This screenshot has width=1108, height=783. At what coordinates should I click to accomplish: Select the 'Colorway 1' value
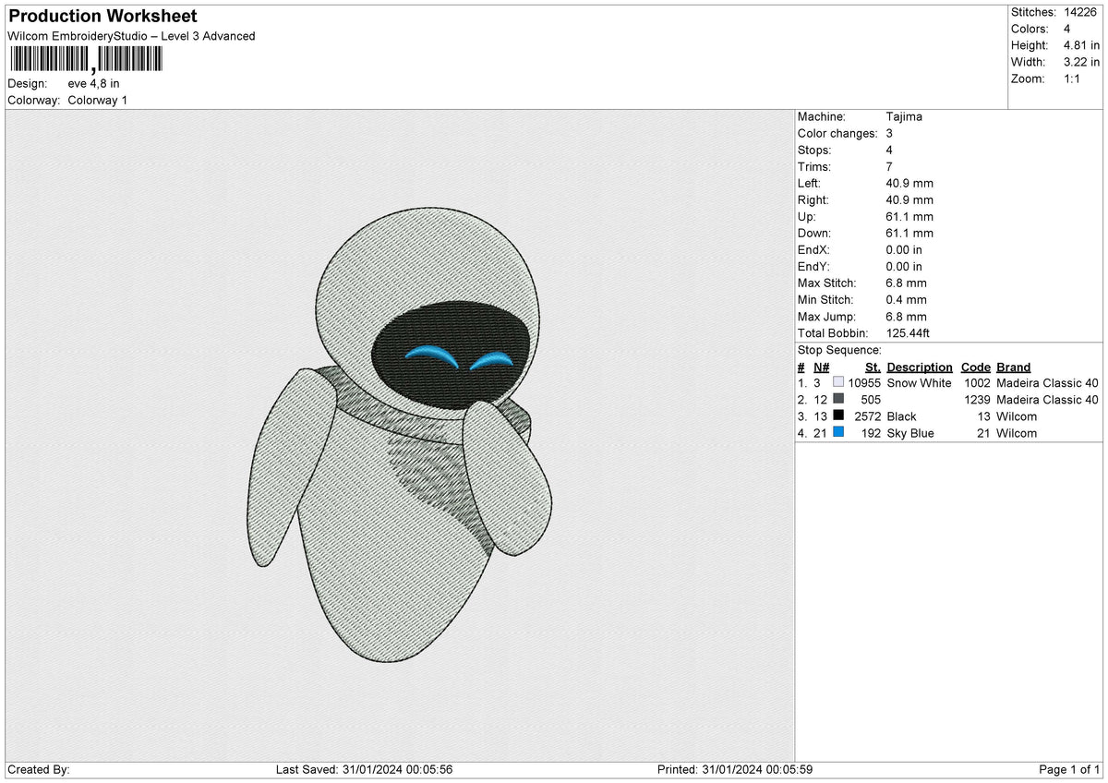point(98,100)
